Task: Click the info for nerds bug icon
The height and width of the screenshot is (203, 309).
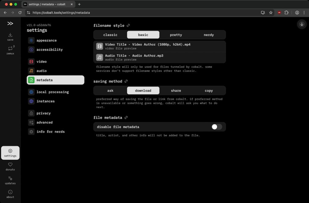Action: 31,132
